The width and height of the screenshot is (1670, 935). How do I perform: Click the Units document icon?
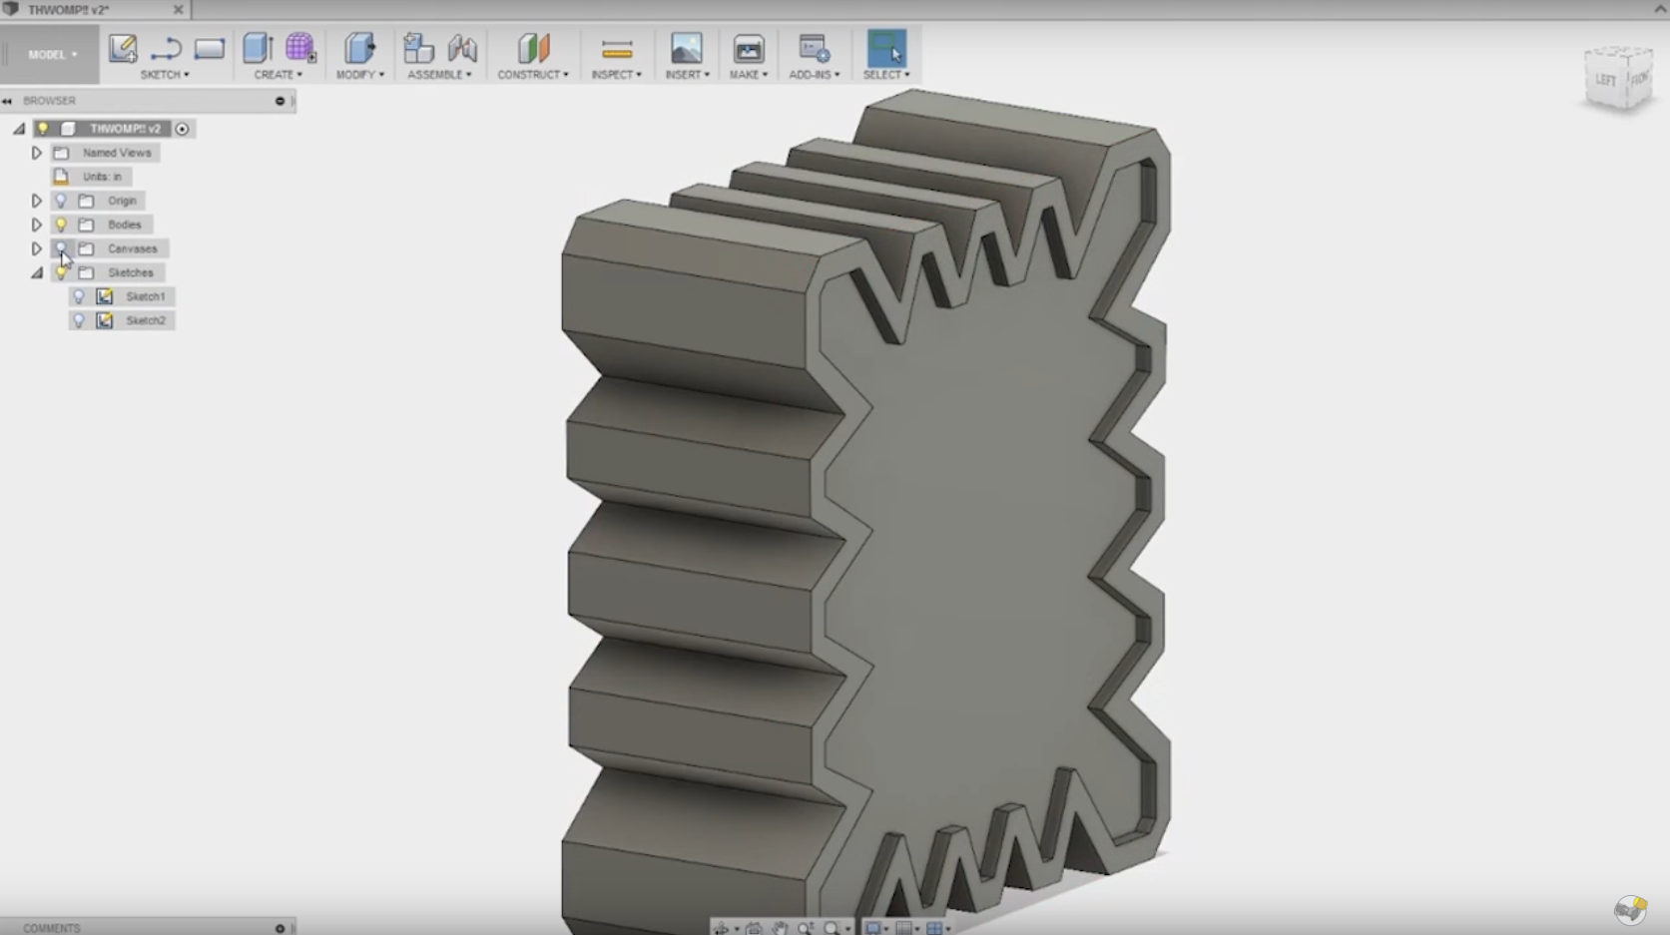coord(61,177)
